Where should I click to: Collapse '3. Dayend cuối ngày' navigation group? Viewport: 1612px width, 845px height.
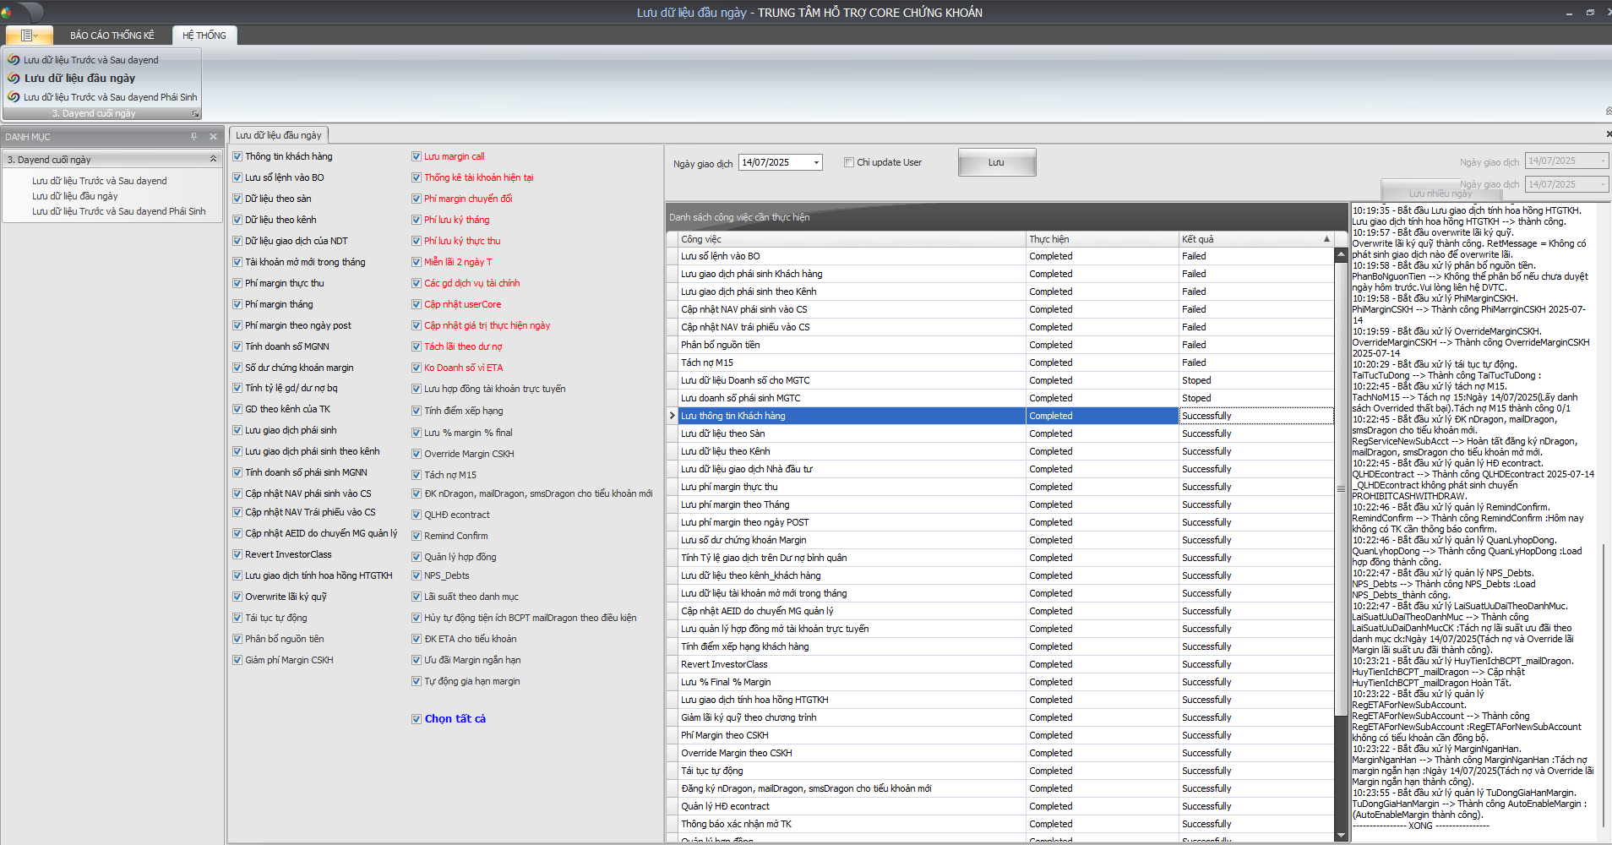click(213, 159)
